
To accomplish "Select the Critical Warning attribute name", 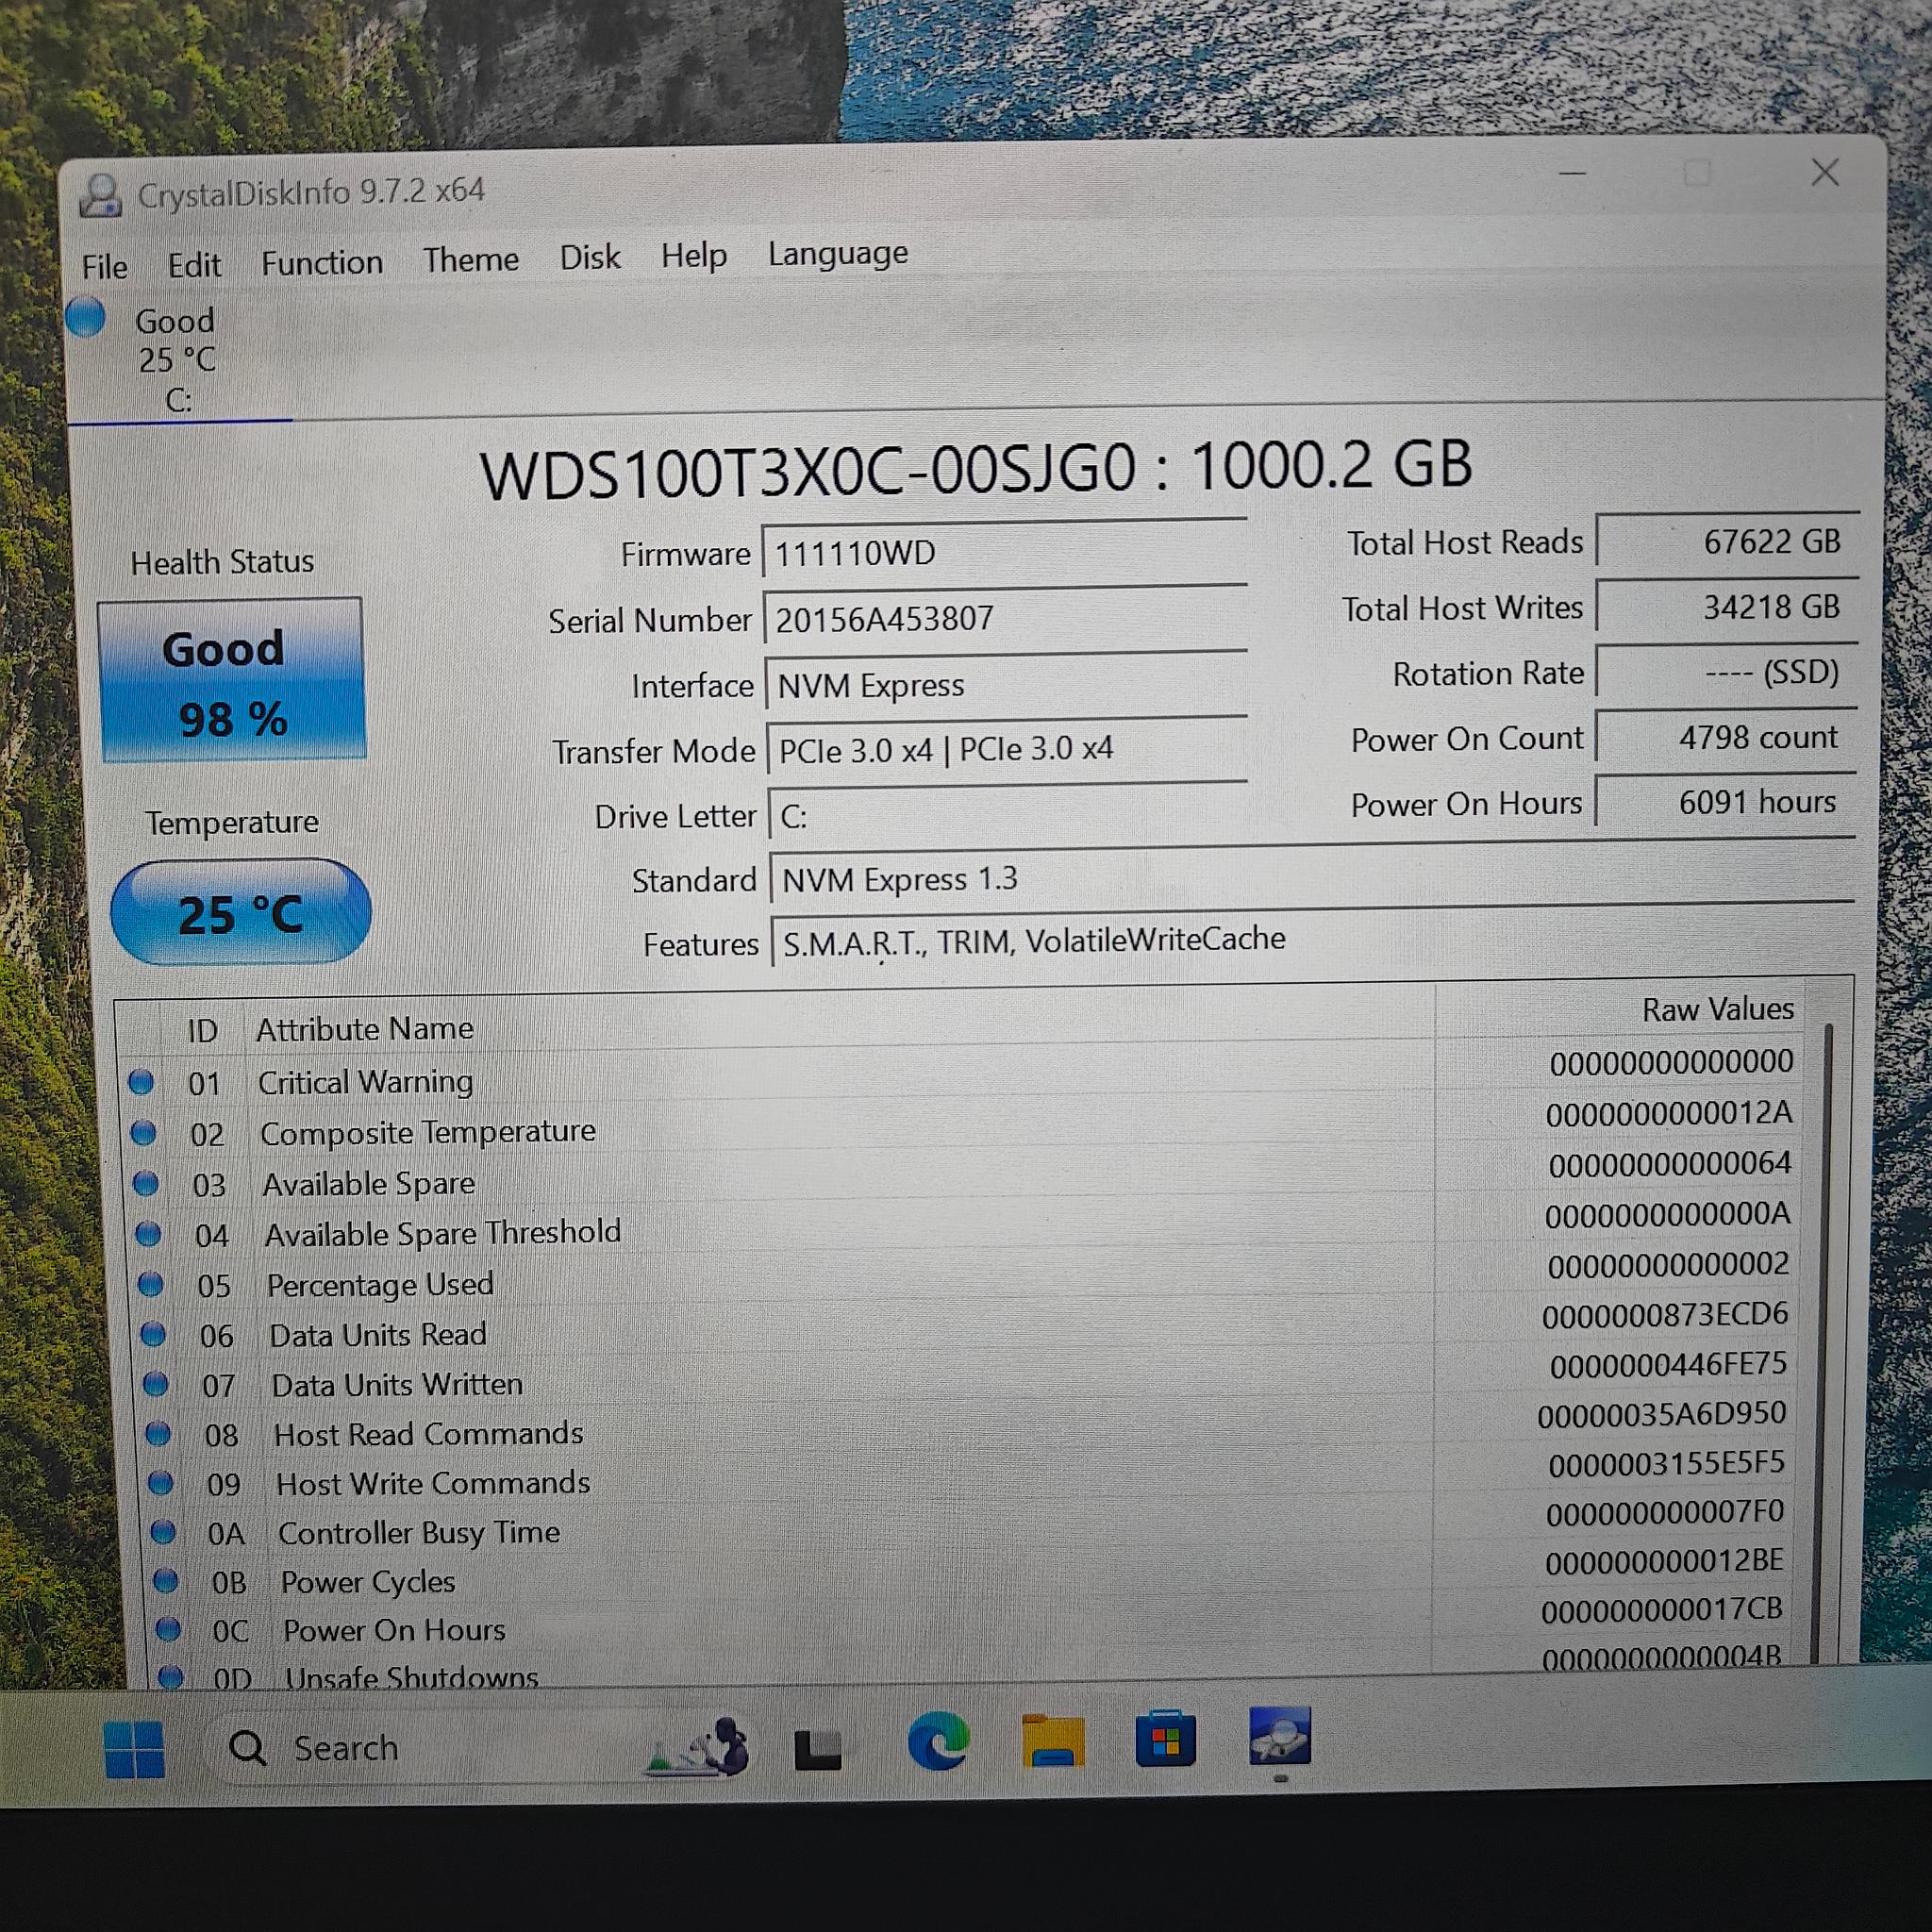I will tap(365, 1082).
